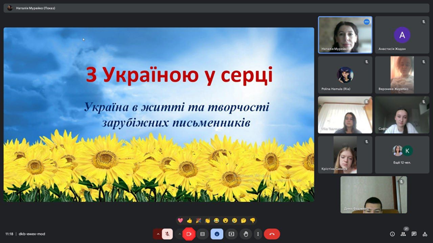Click the "Ещё 12 чел." participants tile
Viewport: 433px width, 243px height.
click(x=401, y=155)
